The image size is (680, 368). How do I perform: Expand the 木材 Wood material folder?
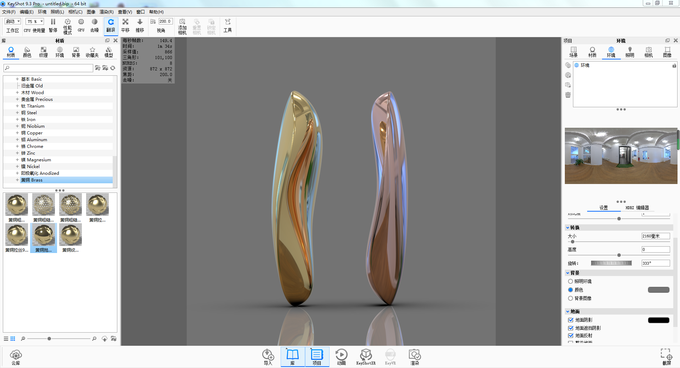click(x=17, y=93)
